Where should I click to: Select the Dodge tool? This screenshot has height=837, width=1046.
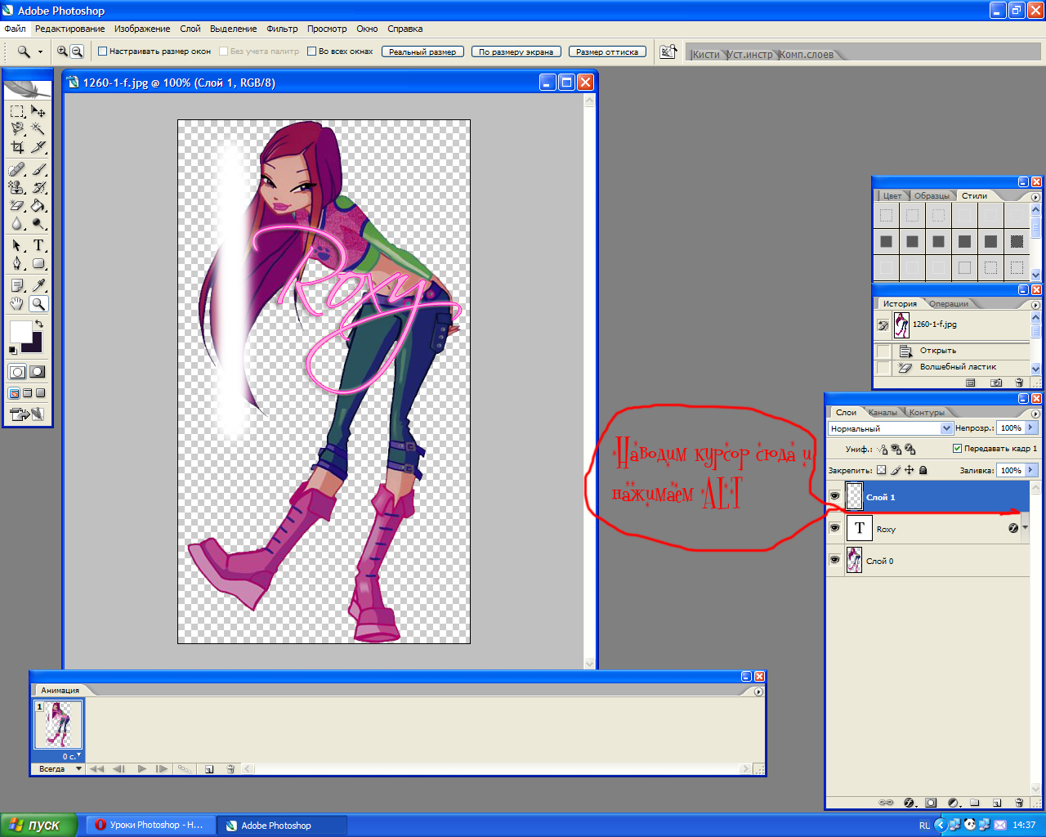point(38,224)
